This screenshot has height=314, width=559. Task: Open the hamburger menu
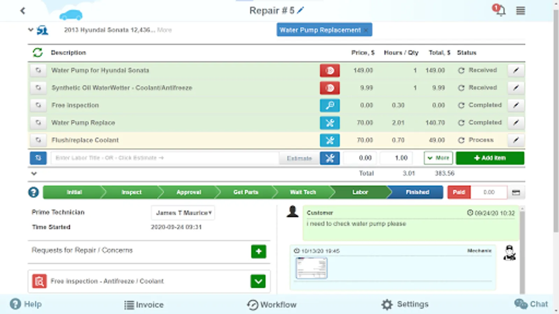click(x=521, y=11)
